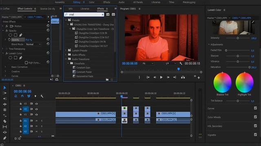Screen dimensions: 261x146
Task: Toggle V3 track output eye
Action: point(36,104)
